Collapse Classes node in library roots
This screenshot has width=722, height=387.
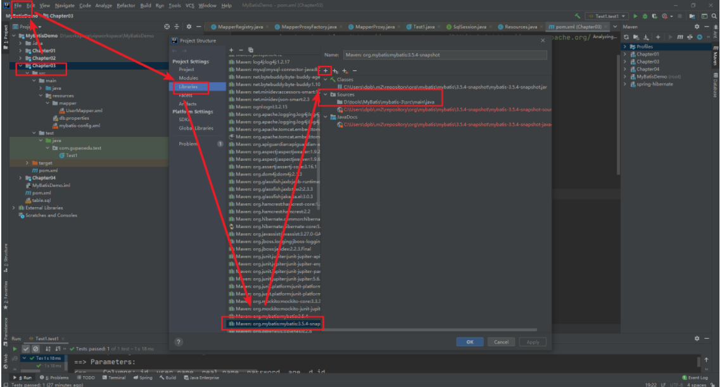click(326, 80)
